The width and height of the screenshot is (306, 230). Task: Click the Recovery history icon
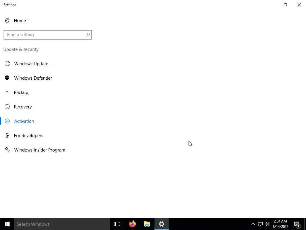(x=7, y=107)
